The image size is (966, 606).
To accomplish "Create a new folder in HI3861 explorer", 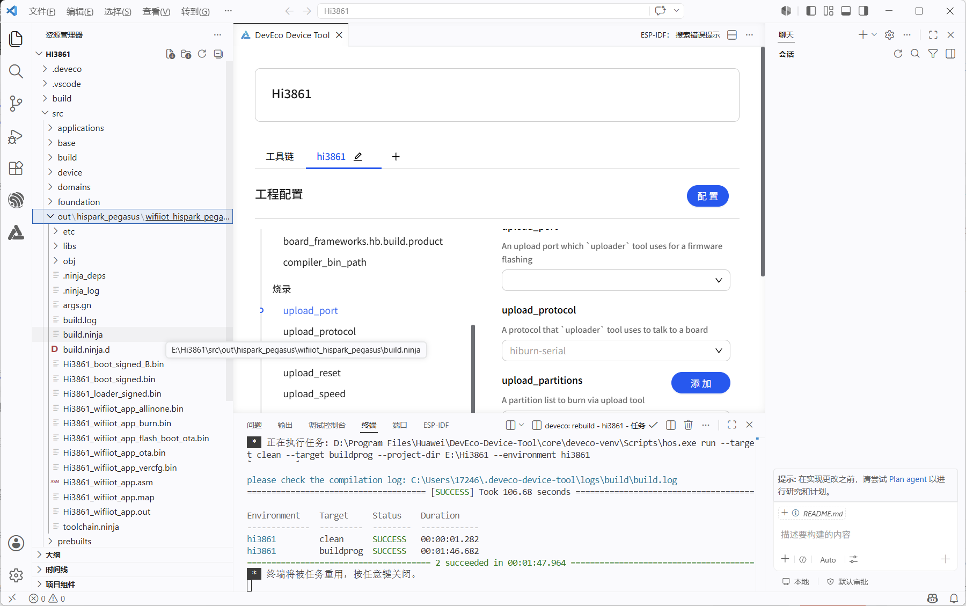I will tap(186, 54).
